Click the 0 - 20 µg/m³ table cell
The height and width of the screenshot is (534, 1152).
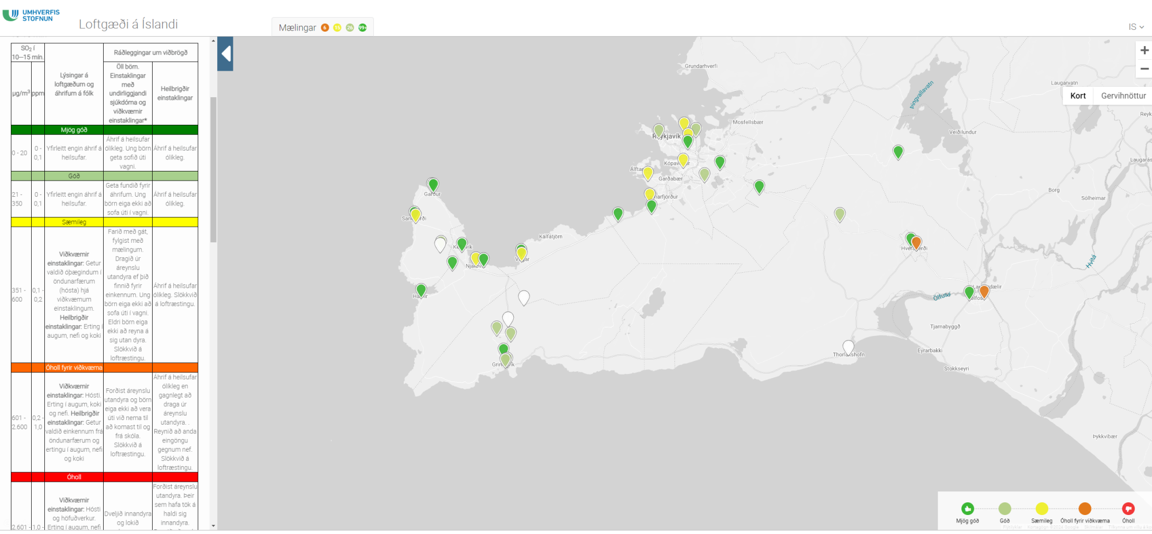pos(20,153)
